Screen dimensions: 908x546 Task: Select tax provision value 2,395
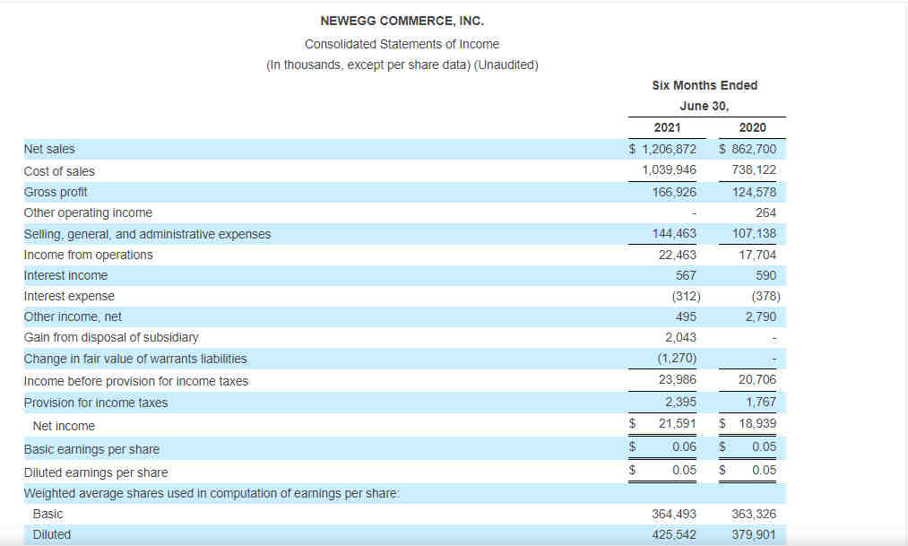click(680, 402)
